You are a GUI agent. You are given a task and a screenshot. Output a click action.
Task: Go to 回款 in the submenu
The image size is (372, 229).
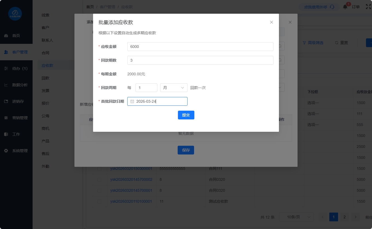[x=45, y=78]
